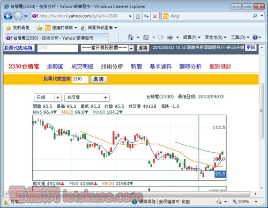Open the 工具(O) Tools menu
The image size is (268, 208).
coord(240,38)
